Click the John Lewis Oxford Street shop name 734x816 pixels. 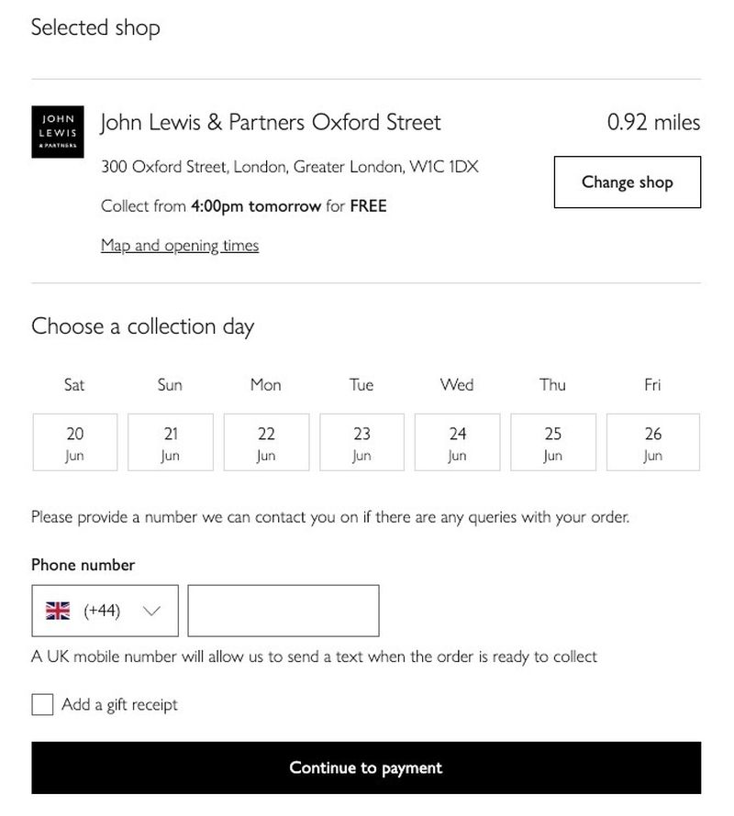click(x=271, y=122)
